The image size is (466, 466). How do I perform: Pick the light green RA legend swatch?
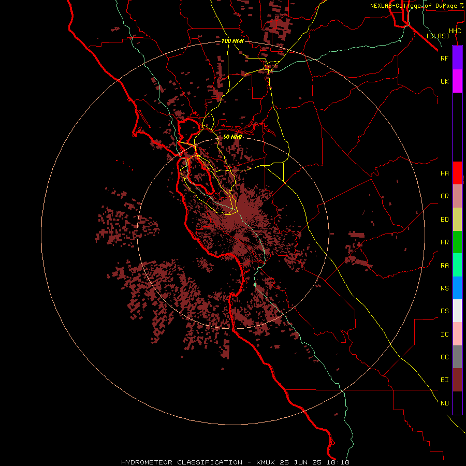click(457, 265)
